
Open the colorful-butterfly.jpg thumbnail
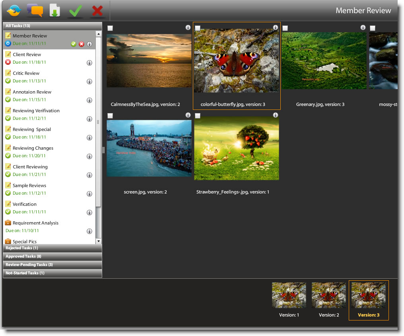coord(237,61)
